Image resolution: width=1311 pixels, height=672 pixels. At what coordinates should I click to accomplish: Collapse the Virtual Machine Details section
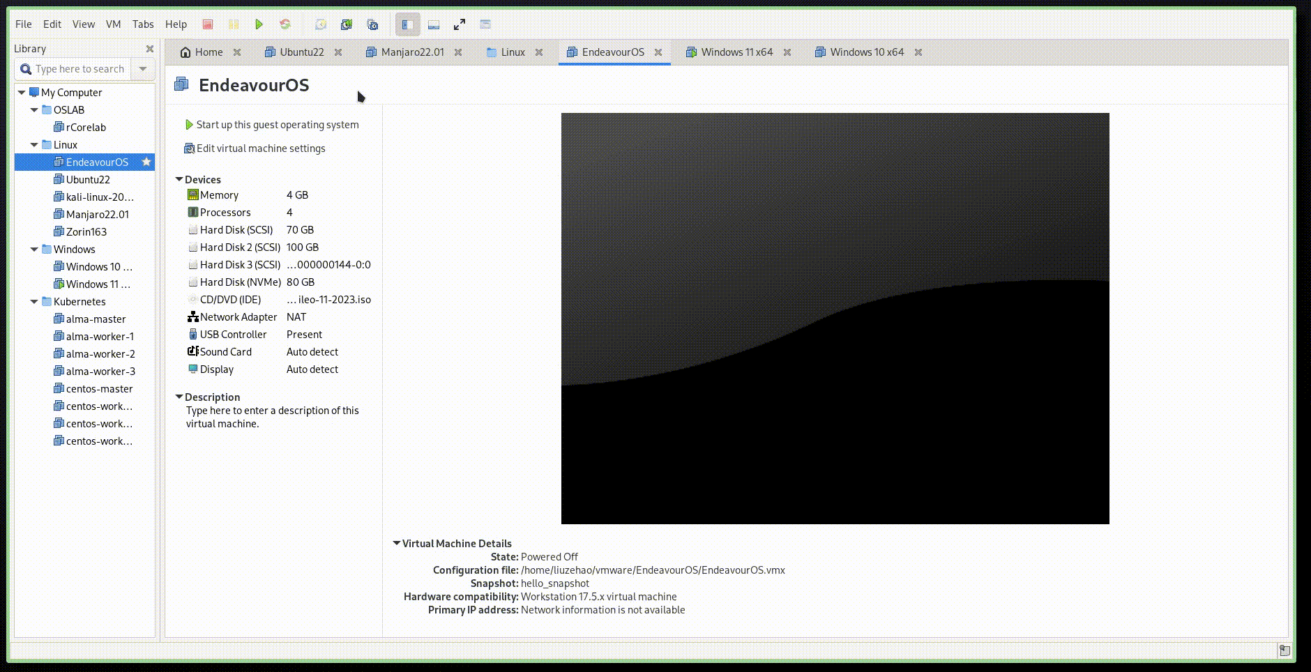397,543
